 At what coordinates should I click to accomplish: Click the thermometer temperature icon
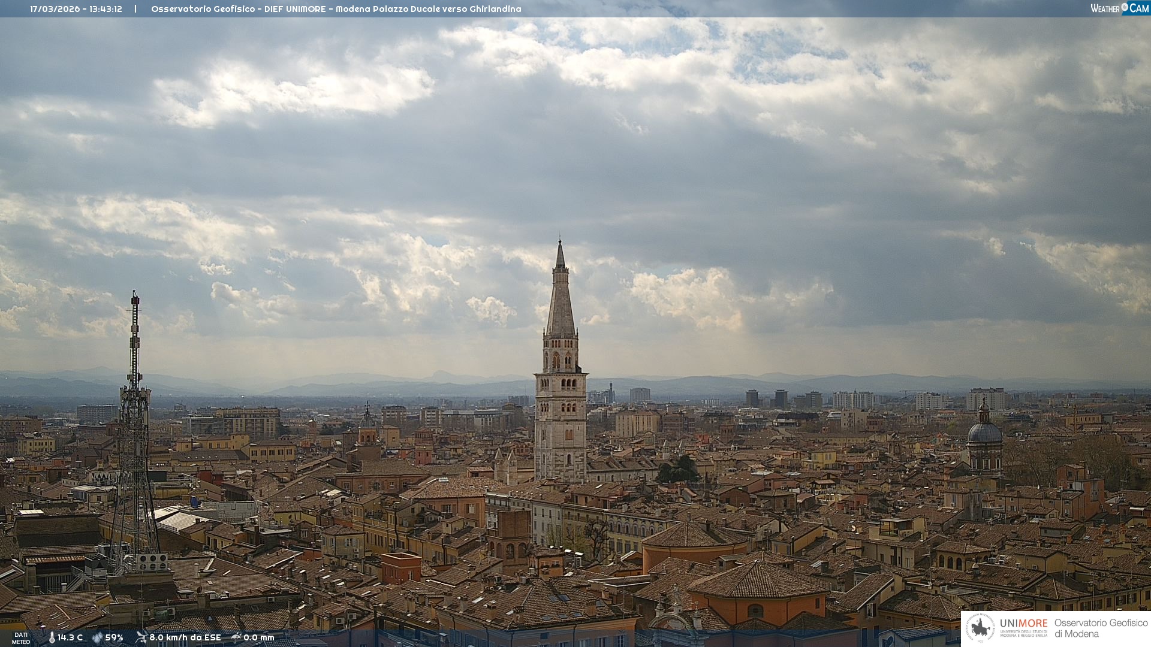[x=52, y=637]
